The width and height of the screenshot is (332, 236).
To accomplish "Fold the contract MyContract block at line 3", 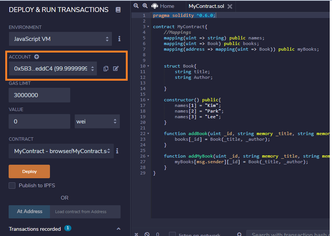I will pyautogui.click(x=148, y=27).
